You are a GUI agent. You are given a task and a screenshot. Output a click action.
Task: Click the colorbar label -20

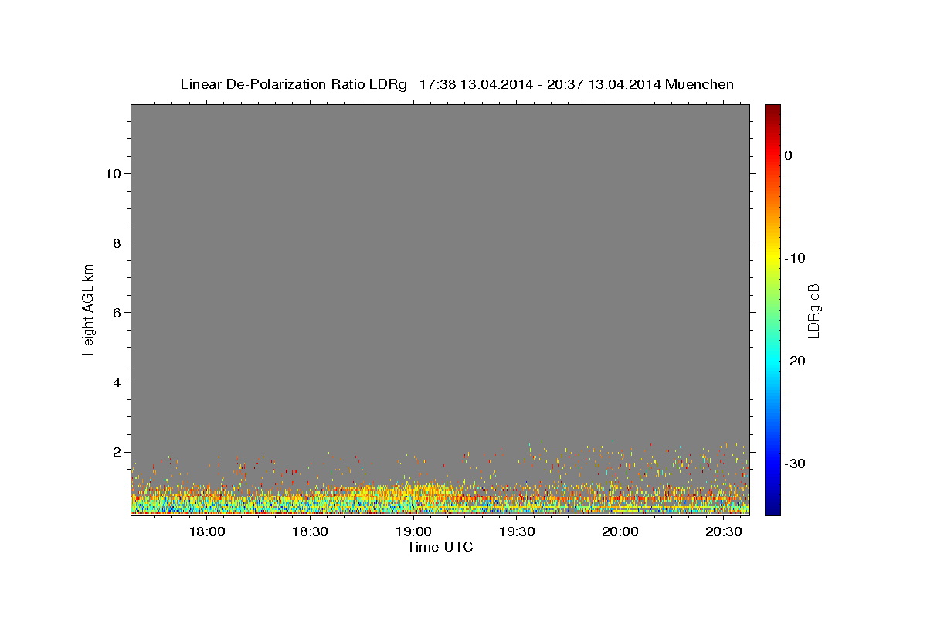pos(796,361)
